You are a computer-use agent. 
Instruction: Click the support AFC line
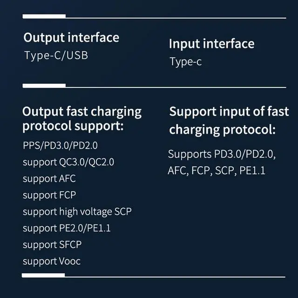(49, 178)
